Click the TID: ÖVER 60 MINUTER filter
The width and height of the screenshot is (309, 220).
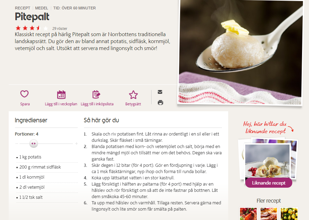click(75, 8)
